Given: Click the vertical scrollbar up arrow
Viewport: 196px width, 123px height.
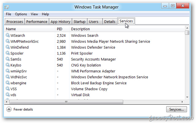Looking at the screenshot, I should point(187,28).
